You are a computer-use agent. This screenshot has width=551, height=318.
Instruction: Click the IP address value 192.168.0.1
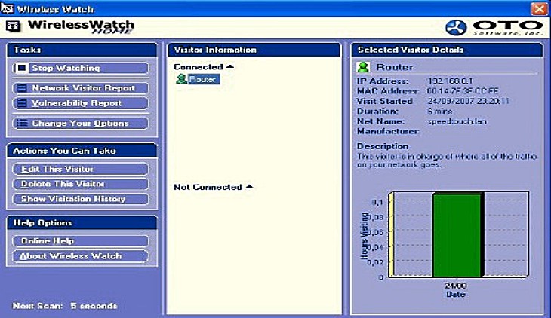click(450, 81)
